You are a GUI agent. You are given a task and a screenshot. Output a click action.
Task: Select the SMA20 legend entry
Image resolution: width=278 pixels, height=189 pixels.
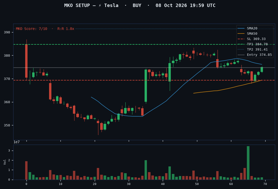tap(247, 28)
